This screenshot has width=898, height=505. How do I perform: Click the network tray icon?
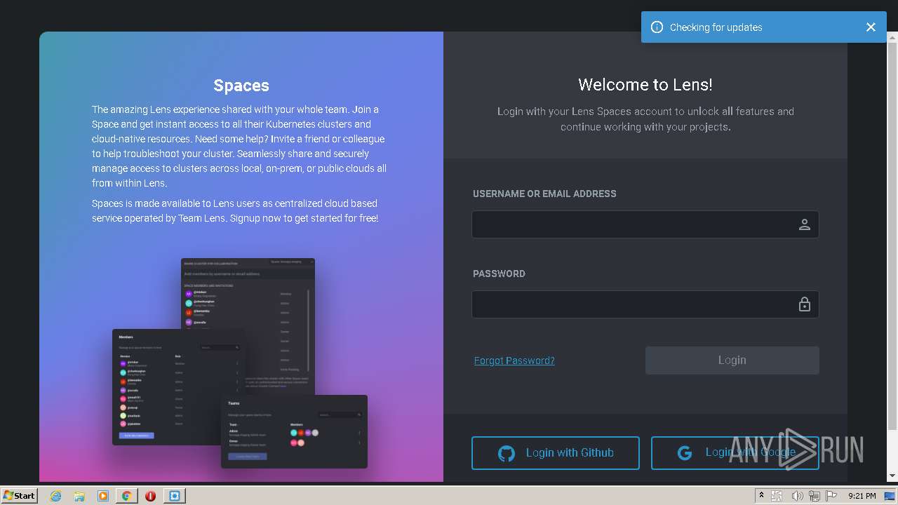(814, 496)
